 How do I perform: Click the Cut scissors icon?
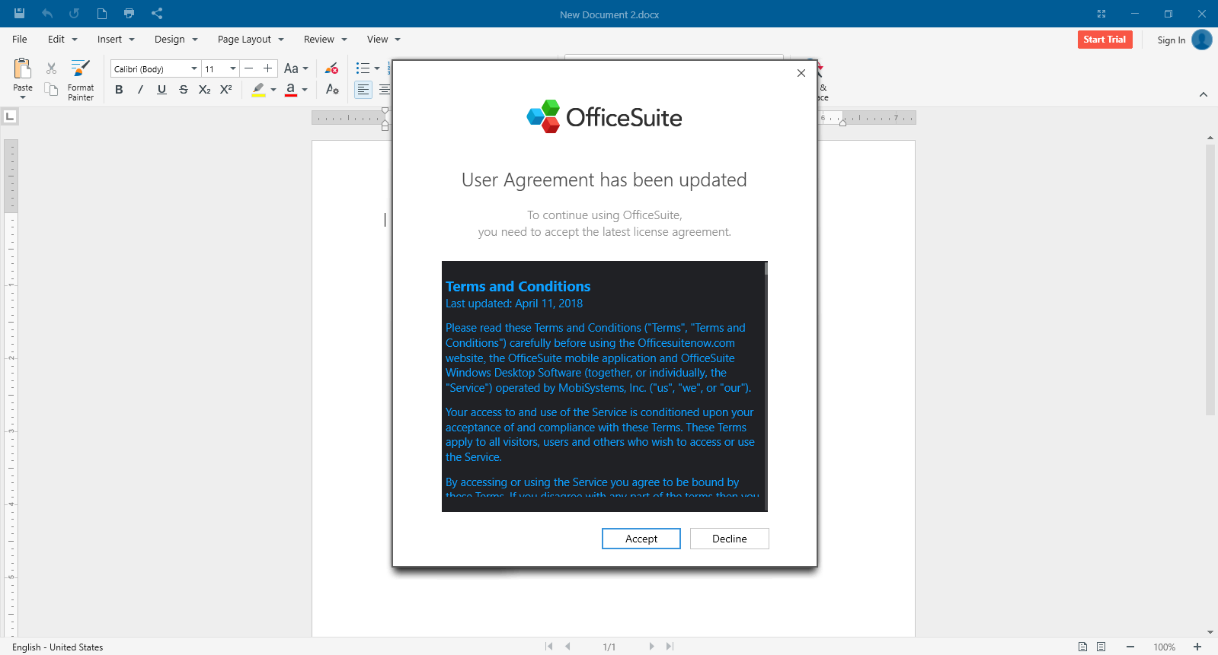[51, 68]
